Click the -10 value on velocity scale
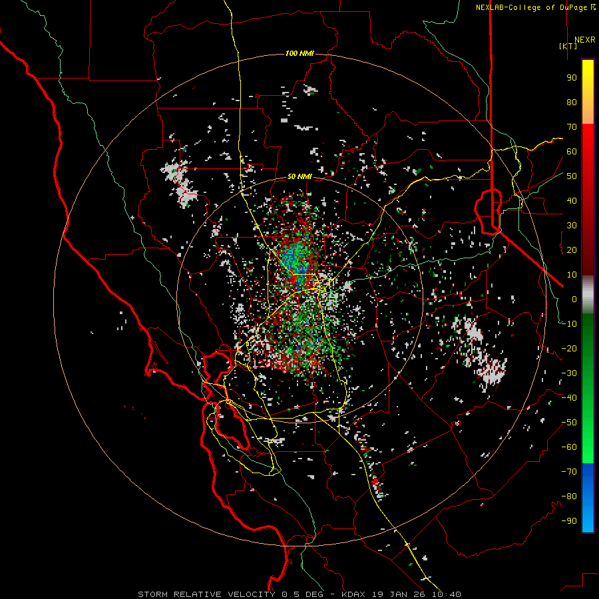The image size is (599, 599). tap(569, 324)
